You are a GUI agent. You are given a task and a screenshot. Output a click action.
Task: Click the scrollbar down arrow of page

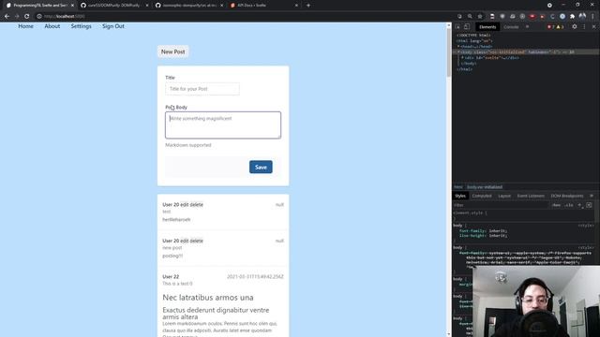[449, 334]
